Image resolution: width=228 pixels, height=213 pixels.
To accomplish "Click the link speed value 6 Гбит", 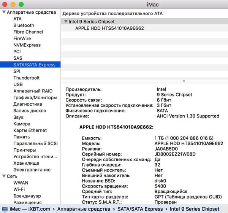I will 164,100.
